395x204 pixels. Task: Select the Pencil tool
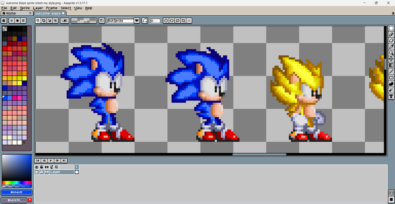click(x=391, y=34)
